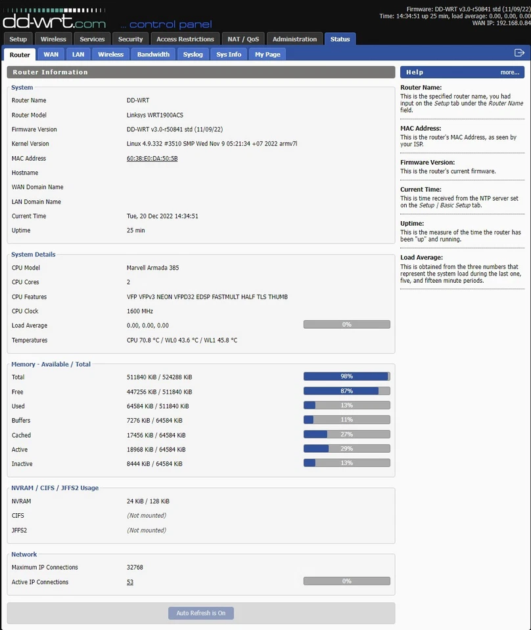The image size is (531, 630).
Task: View the Bandwidth sub-tab
Action: pos(152,54)
